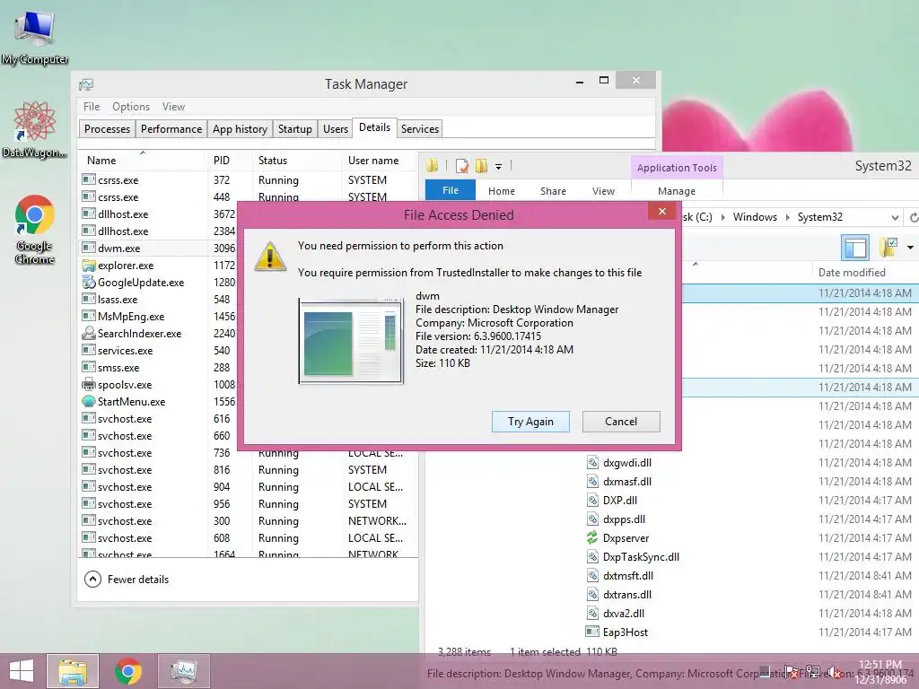Collapse Task Manager with Fewer details
Image resolution: width=919 pixels, height=689 pixels.
[x=127, y=579]
